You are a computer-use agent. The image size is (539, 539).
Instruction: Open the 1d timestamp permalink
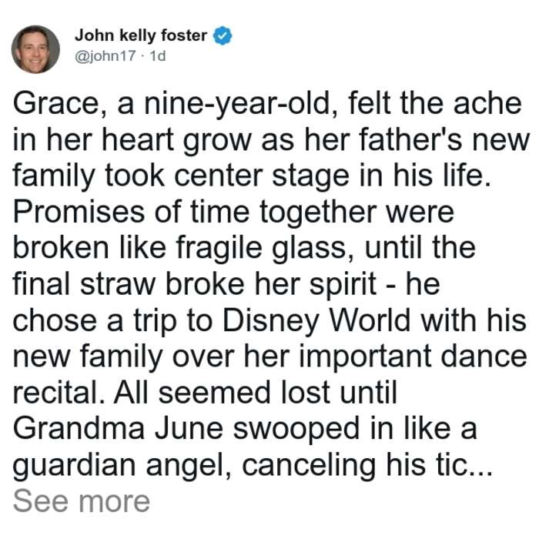click(x=158, y=55)
